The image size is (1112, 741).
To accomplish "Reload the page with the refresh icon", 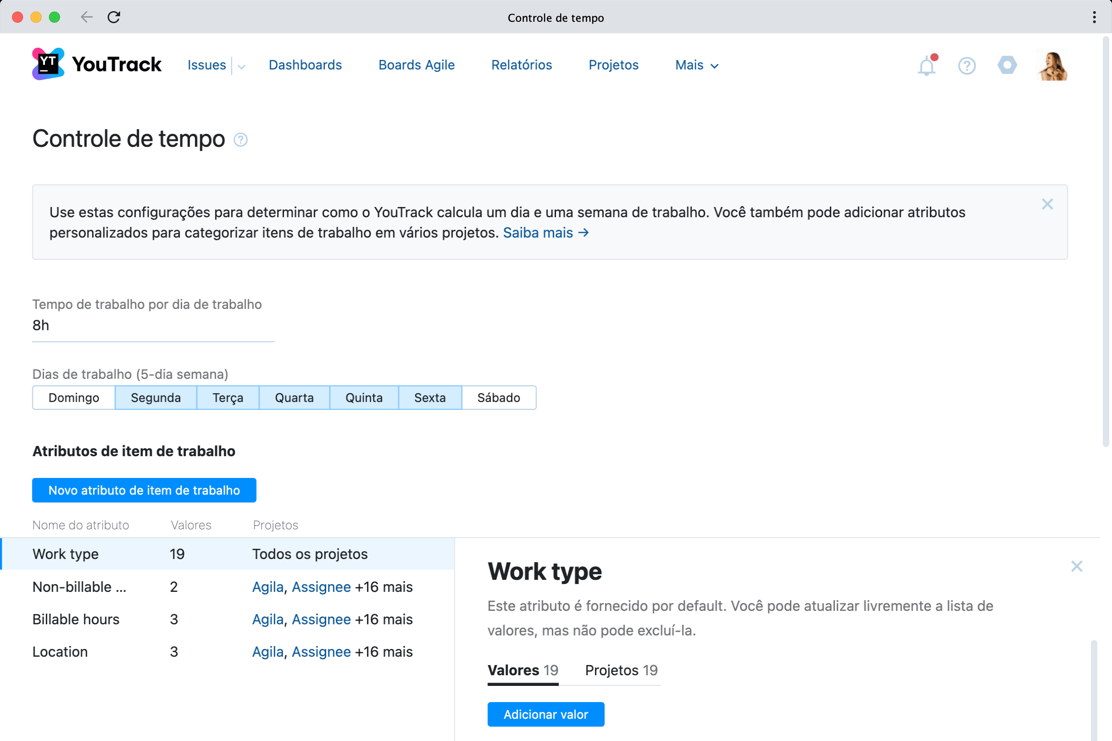I will (x=114, y=17).
